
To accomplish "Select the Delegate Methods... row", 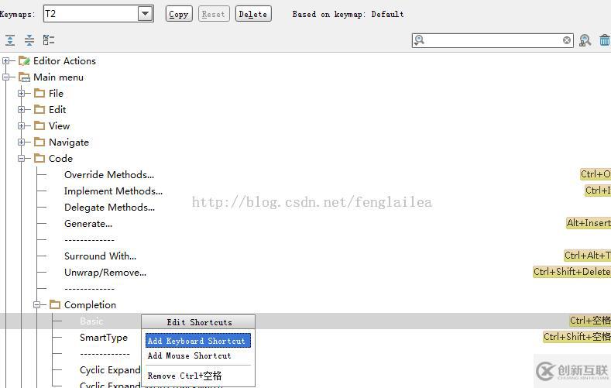I will point(109,208).
